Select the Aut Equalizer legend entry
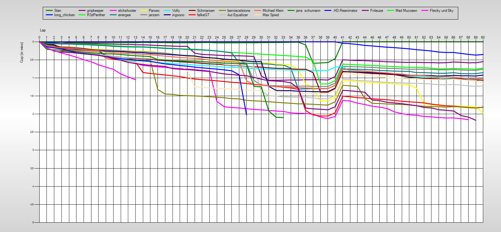The width and height of the screenshot is (501, 232). 237,15
